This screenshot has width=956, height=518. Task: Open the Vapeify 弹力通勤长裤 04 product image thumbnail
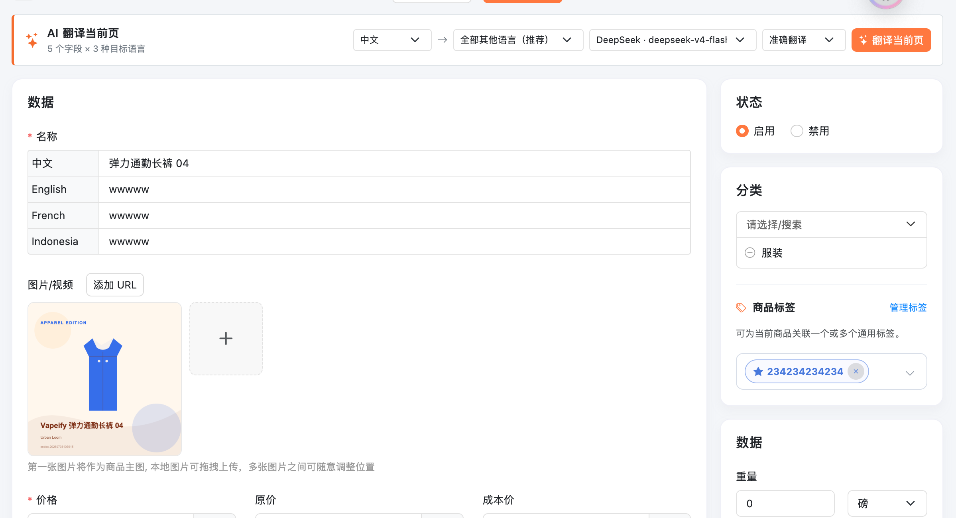pos(104,379)
